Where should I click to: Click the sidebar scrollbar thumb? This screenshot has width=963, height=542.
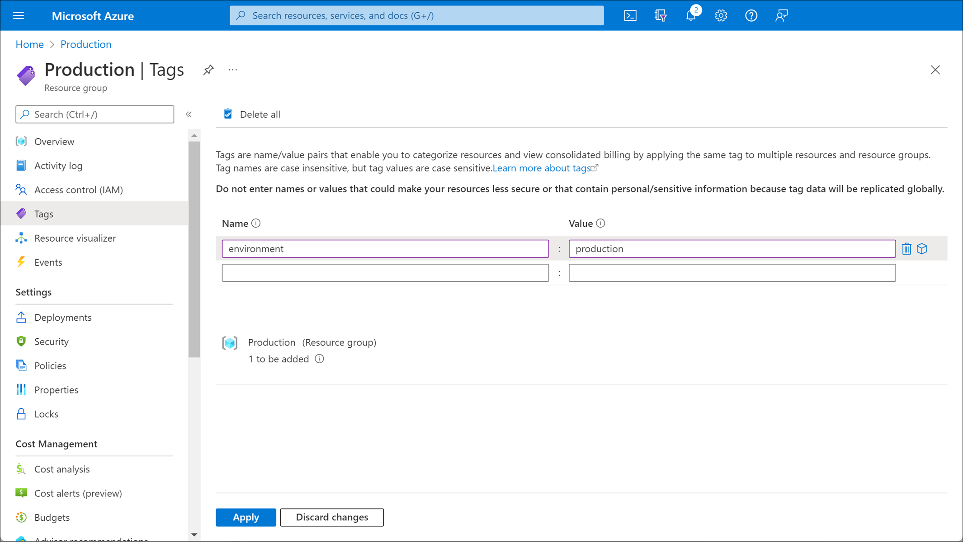click(194, 249)
